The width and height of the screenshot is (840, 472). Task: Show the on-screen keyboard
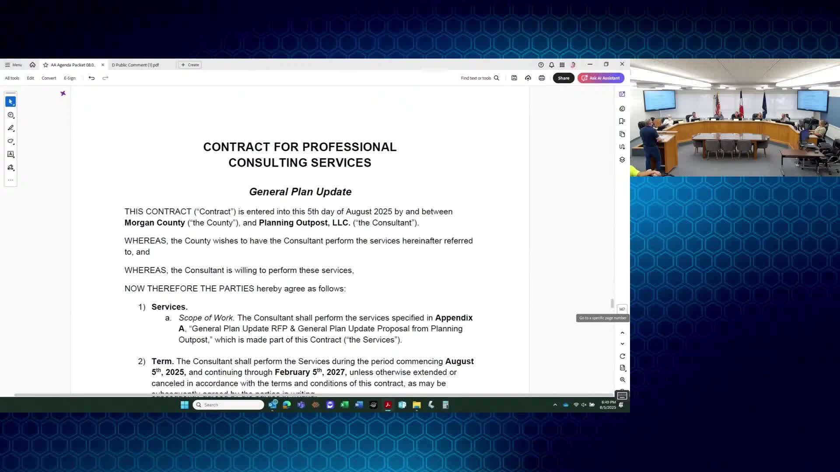click(622, 396)
